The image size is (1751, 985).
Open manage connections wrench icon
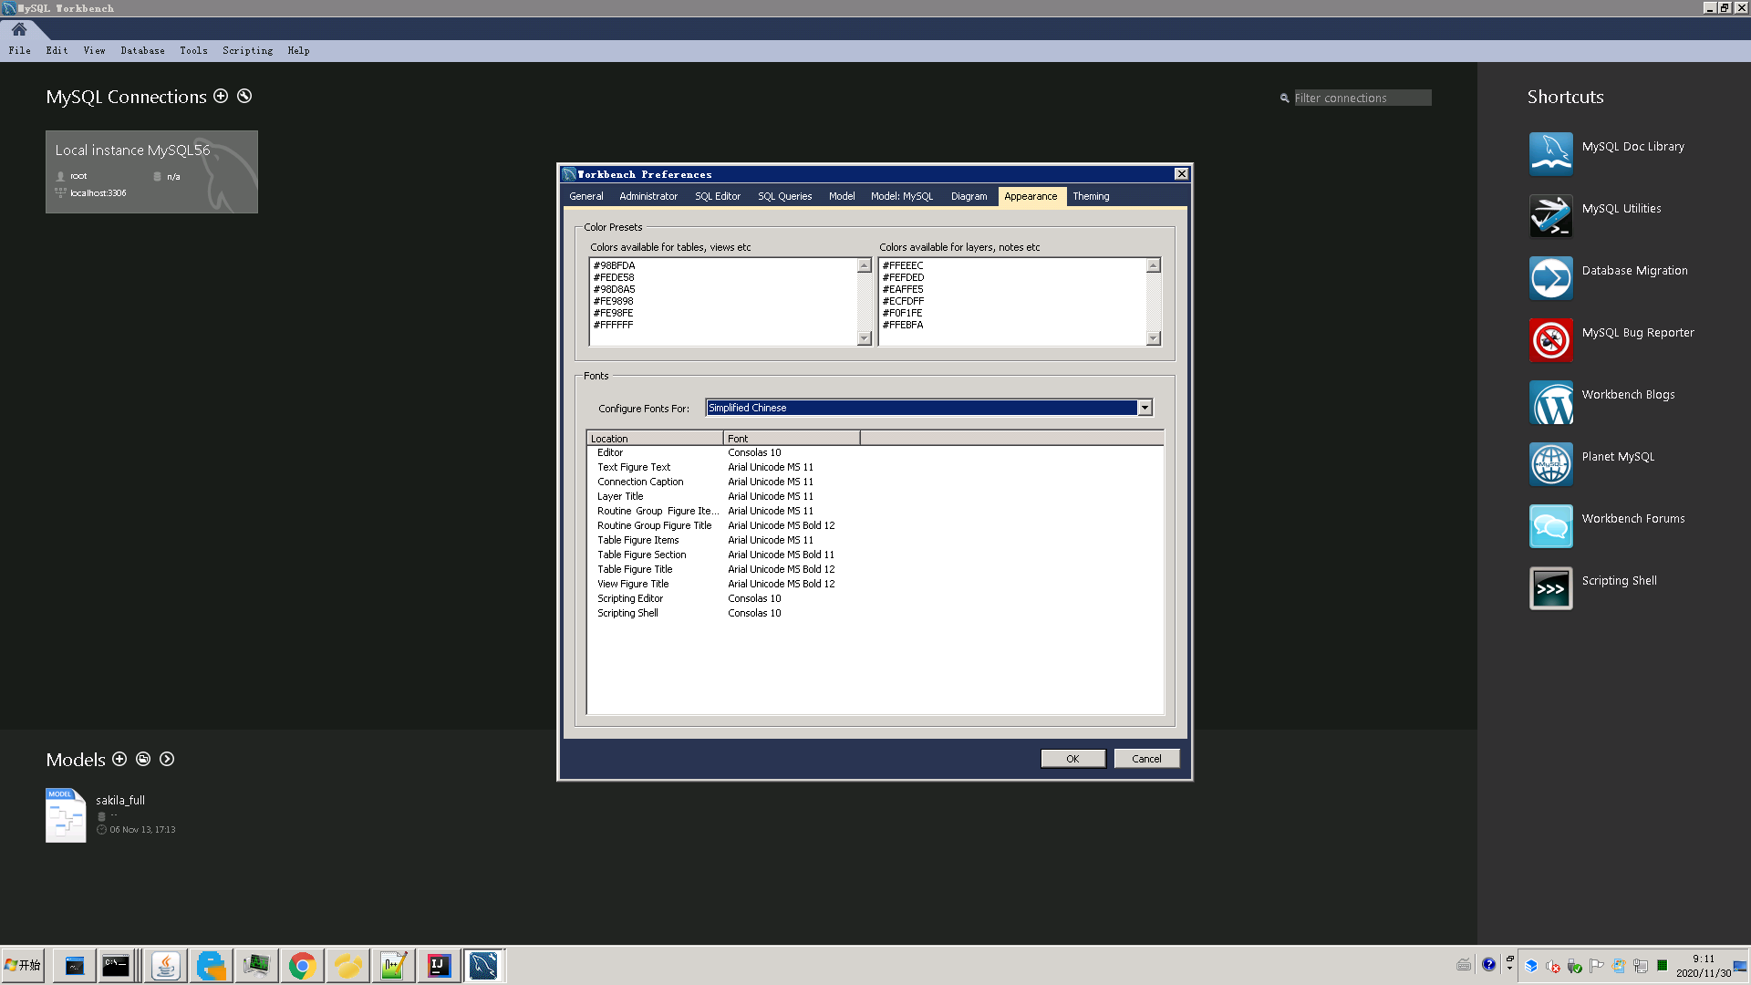tap(244, 96)
